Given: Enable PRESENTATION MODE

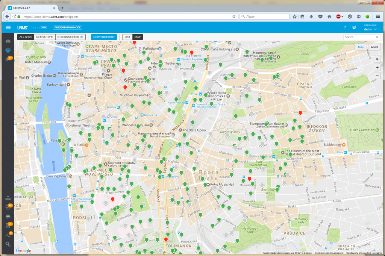Looking at the screenshot, I should [x=67, y=27].
